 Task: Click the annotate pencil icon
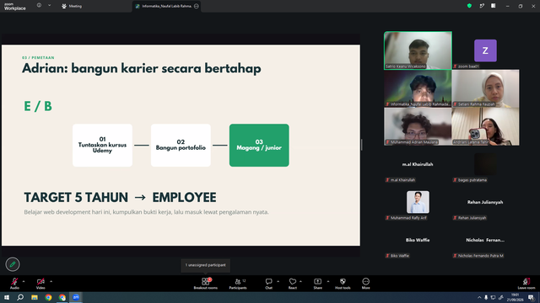pyautogui.click(x=13, y=264)
